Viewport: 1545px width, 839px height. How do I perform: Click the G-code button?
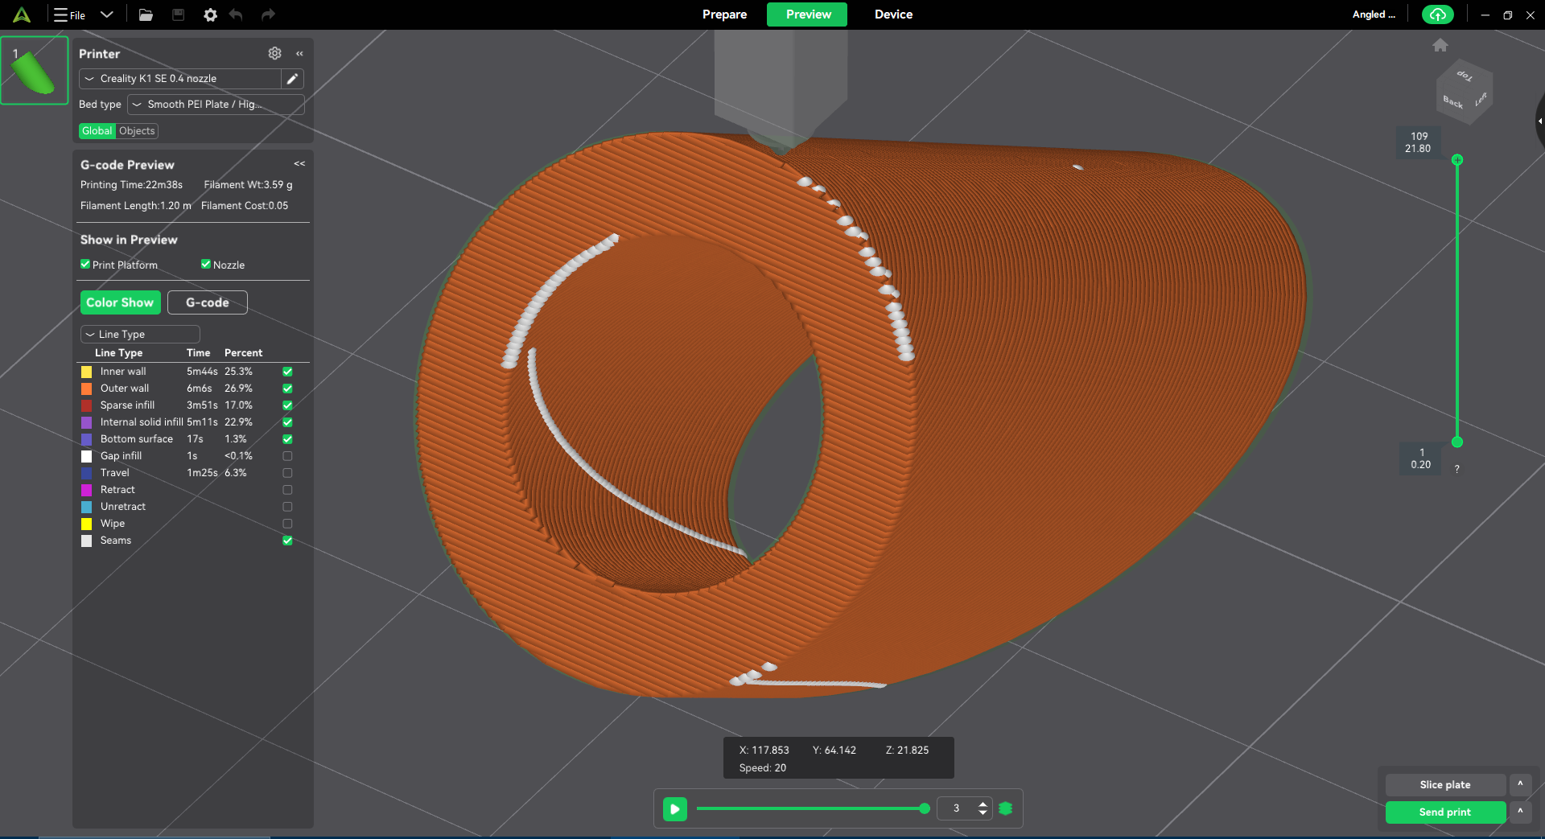tap(208, 302)
